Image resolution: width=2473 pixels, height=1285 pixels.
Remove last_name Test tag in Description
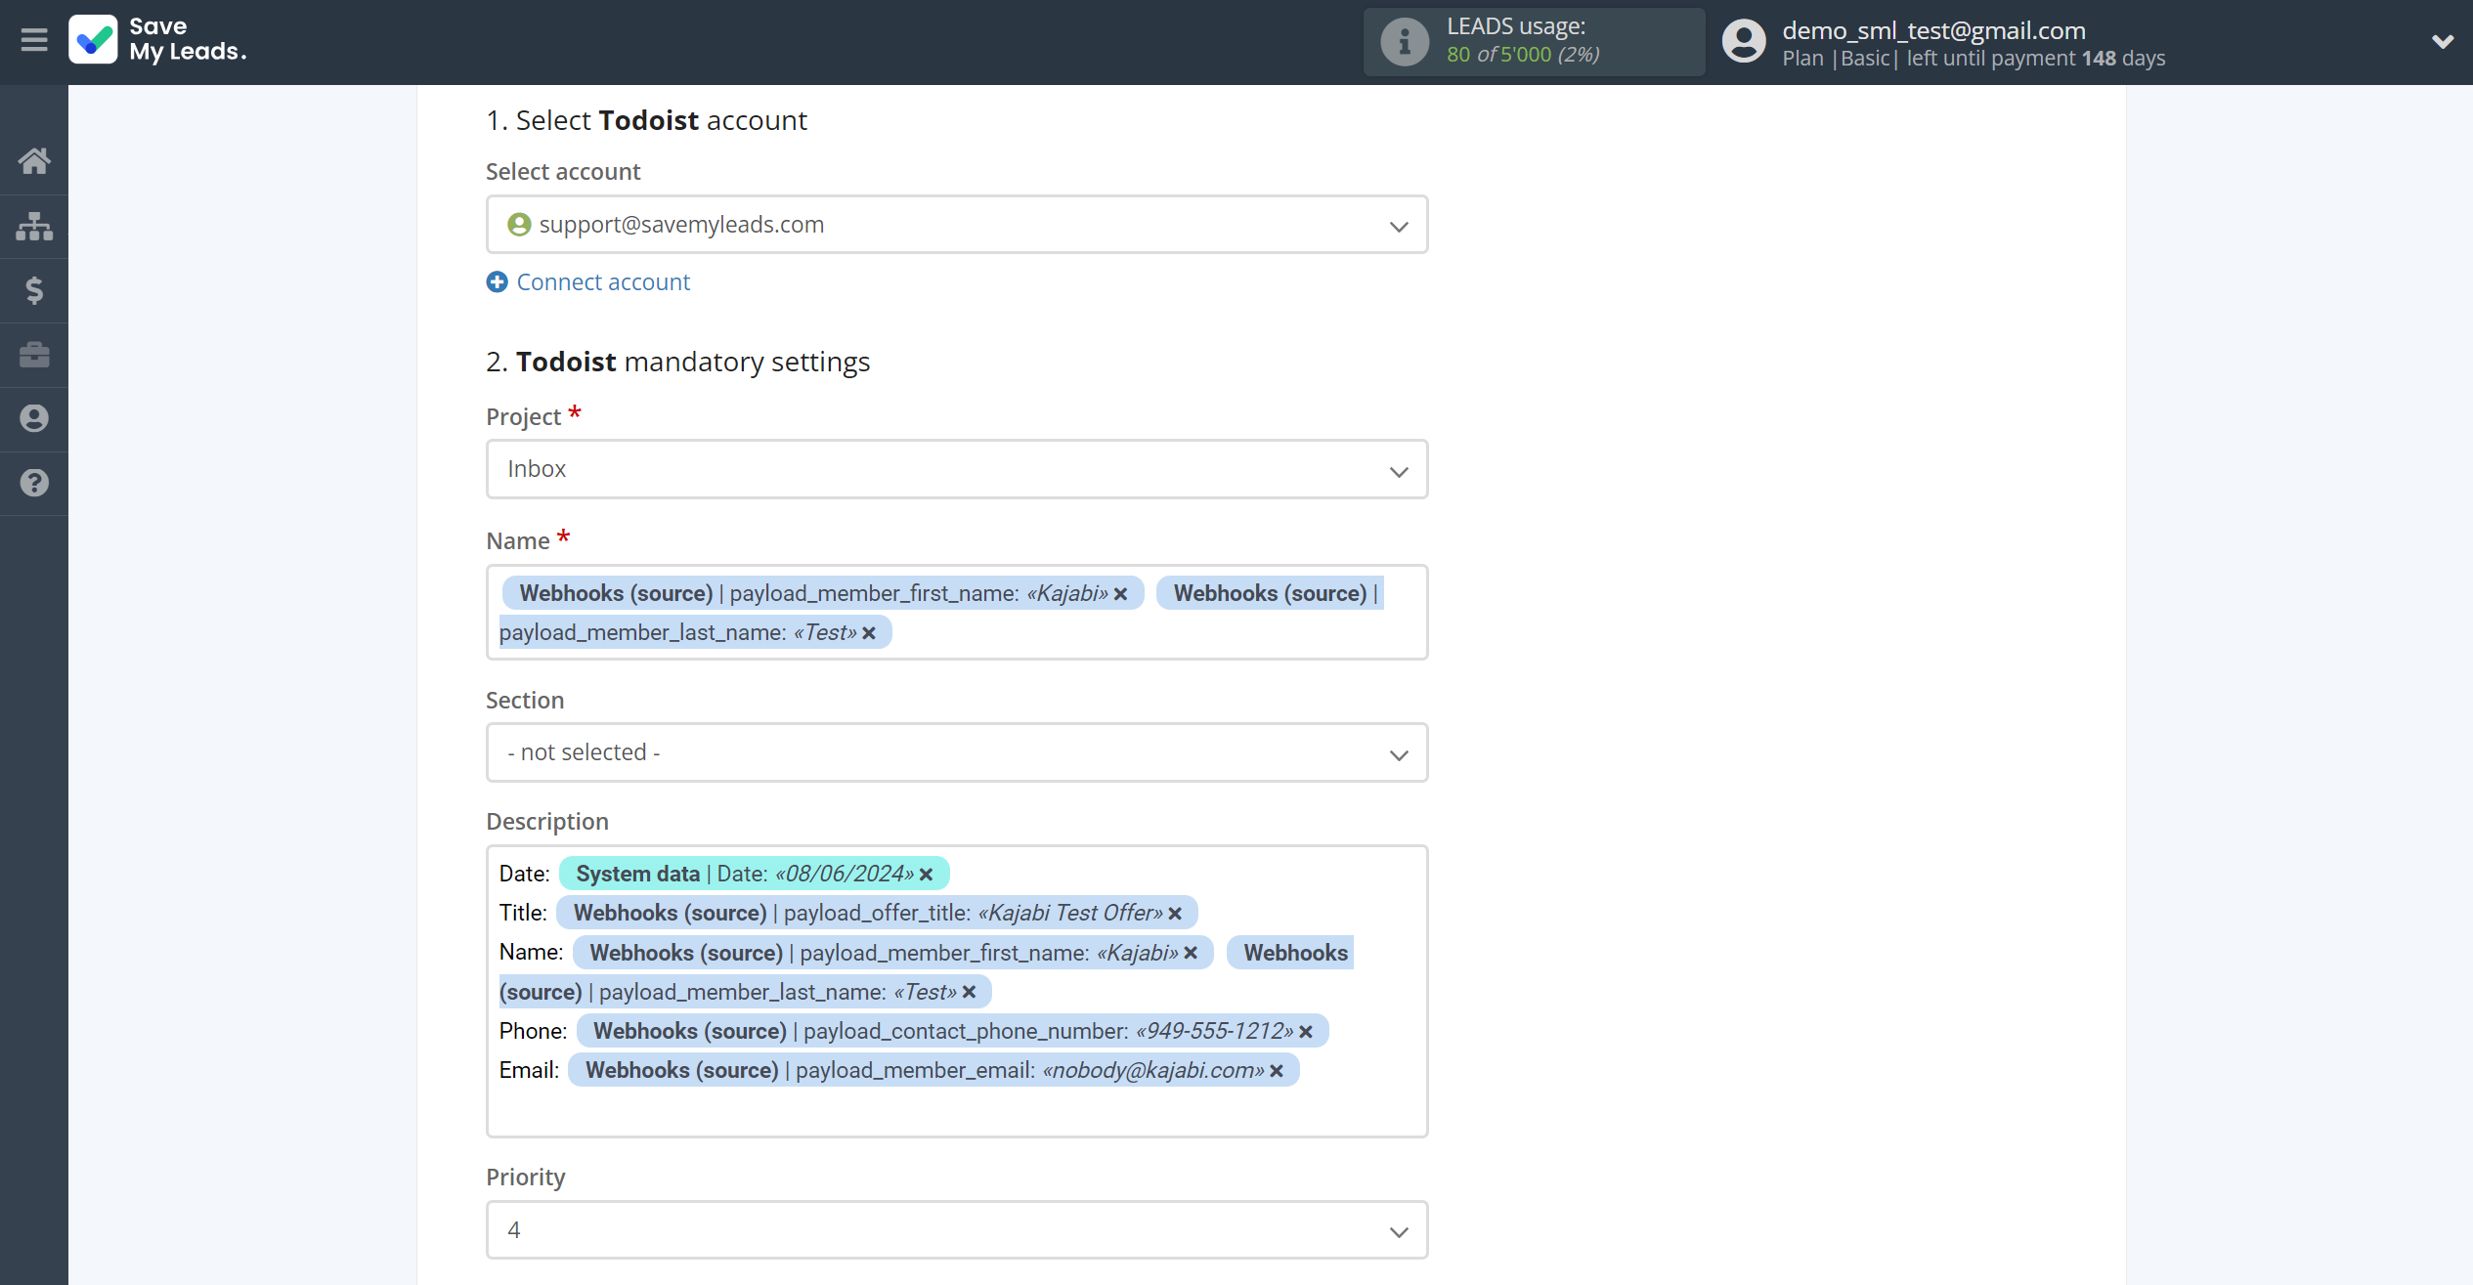point(970,993)
